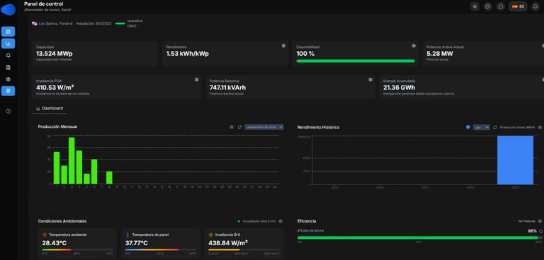Click the Producción anual (MWh) legend label

517,127
